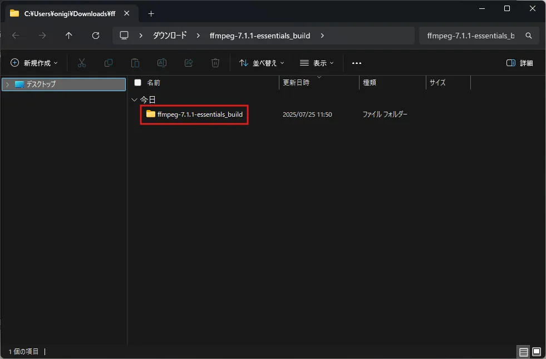This screenshot has width=546, height=359.
Task: Click the Copy icon in toolbar
Action: (x=109, y=63)
